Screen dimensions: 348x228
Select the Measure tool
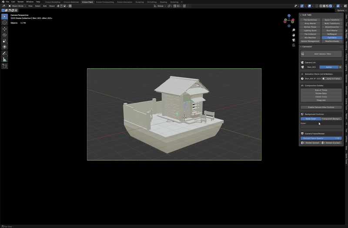[4, 60]
